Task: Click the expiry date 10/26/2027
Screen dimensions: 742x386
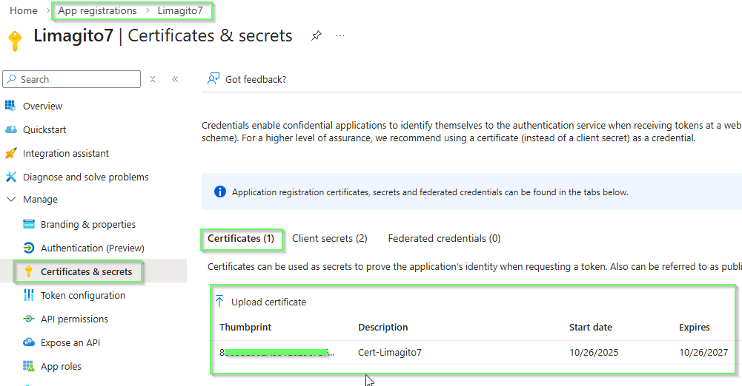Action: coord(703,352)
